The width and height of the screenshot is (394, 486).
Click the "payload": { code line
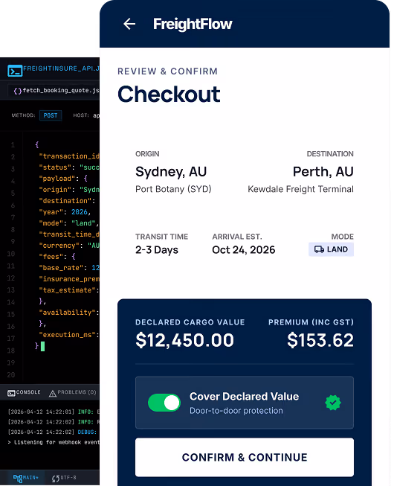pos(63,179)
